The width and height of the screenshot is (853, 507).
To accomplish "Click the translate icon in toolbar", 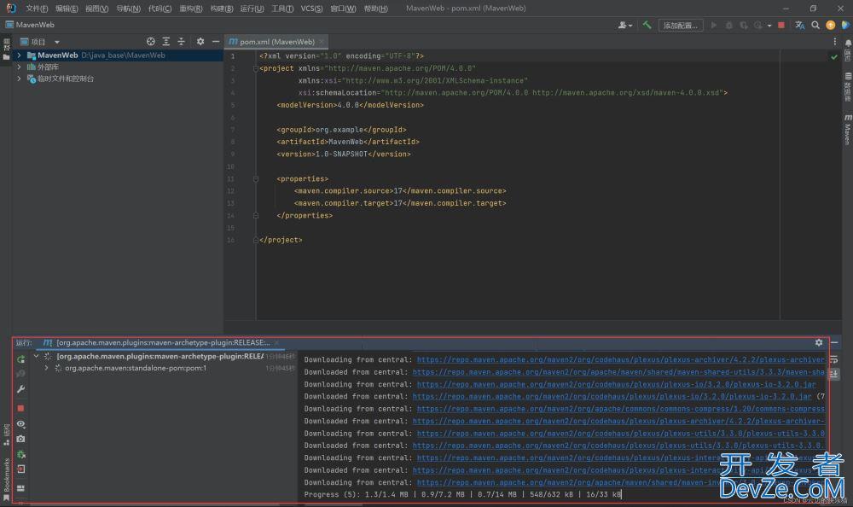I will click(x=800, y=25).
